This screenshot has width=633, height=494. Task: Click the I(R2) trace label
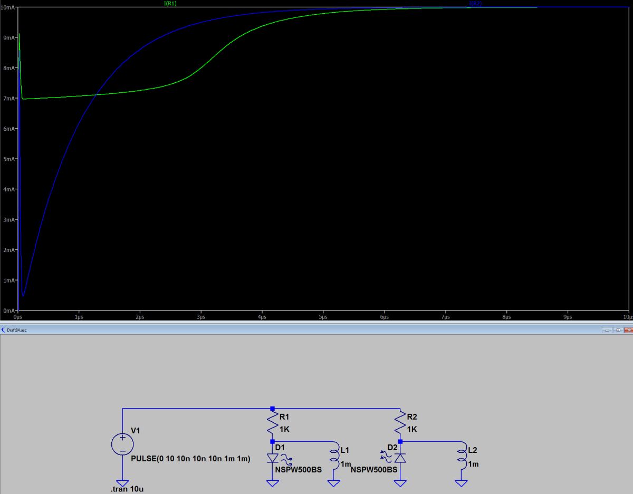[475, 3]
